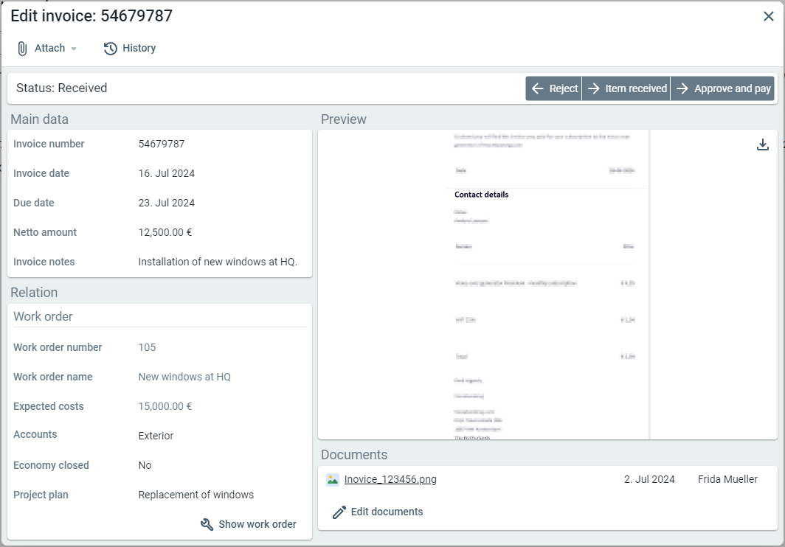Image resolution: width=785 pixels, height=547 pixels.
Task: Expand the Attach dropdown arrow
Action: pos(74,49)
